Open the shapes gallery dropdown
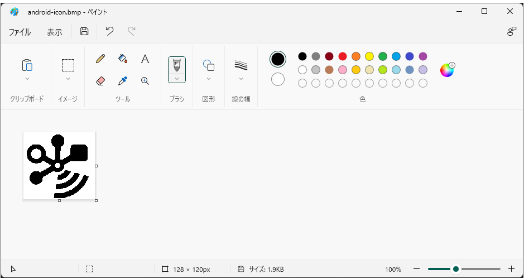Viewport: 524px width, 279px height. (209, 79)
